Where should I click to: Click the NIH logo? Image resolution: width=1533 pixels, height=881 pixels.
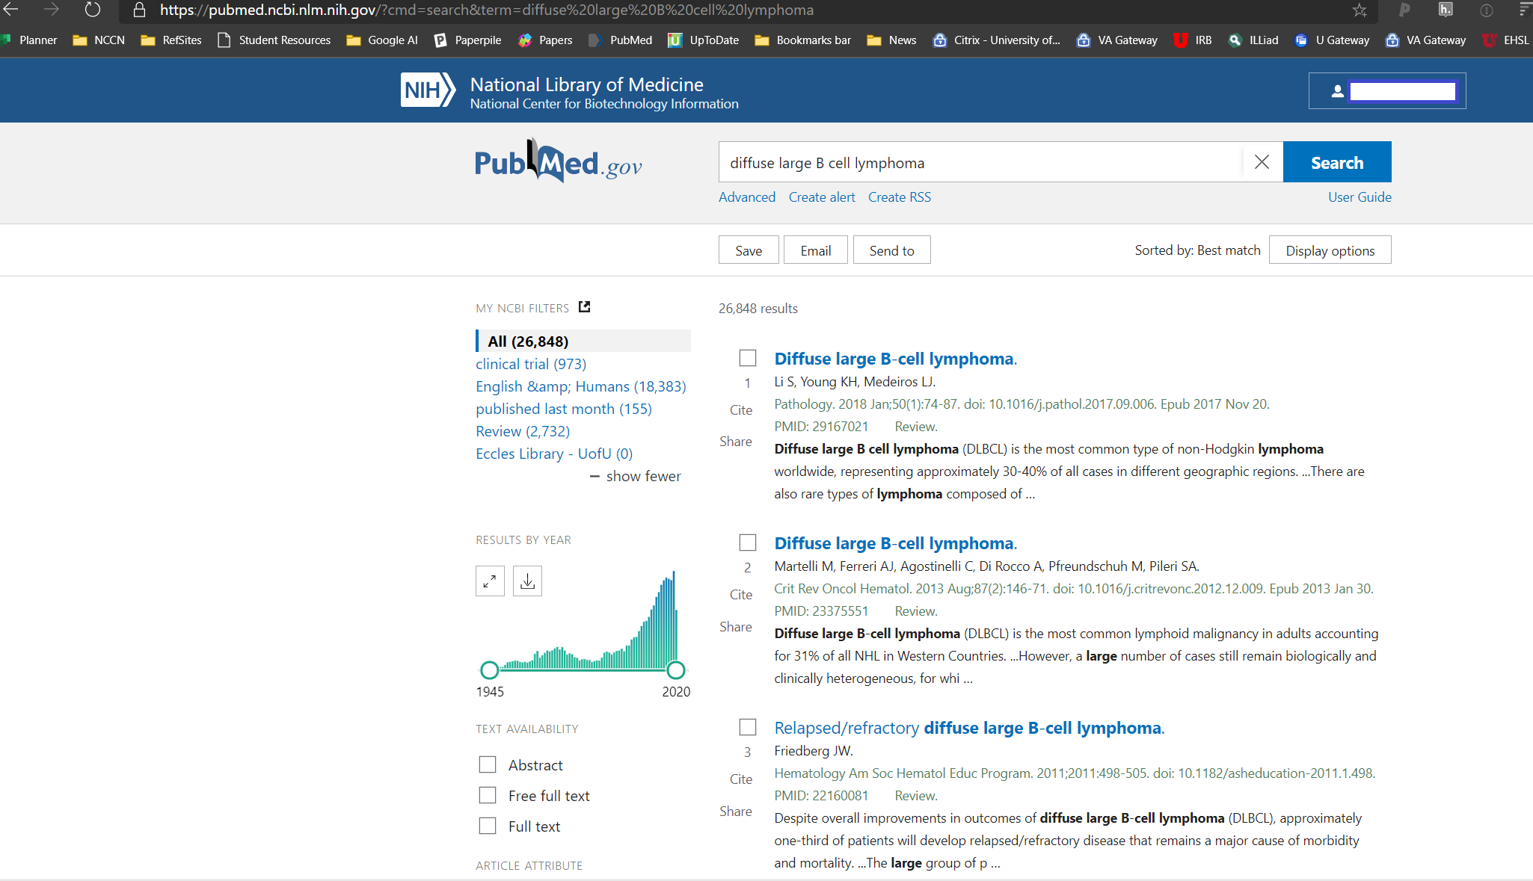[x=428, y=90]
